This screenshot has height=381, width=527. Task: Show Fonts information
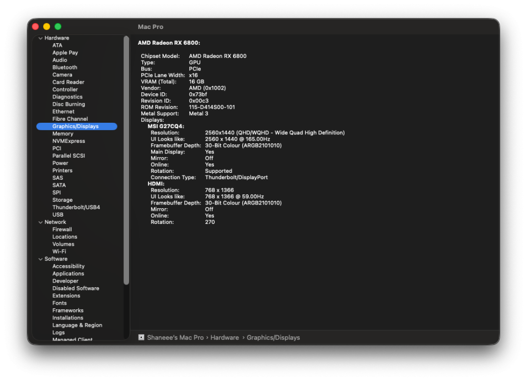pos(60,304)
